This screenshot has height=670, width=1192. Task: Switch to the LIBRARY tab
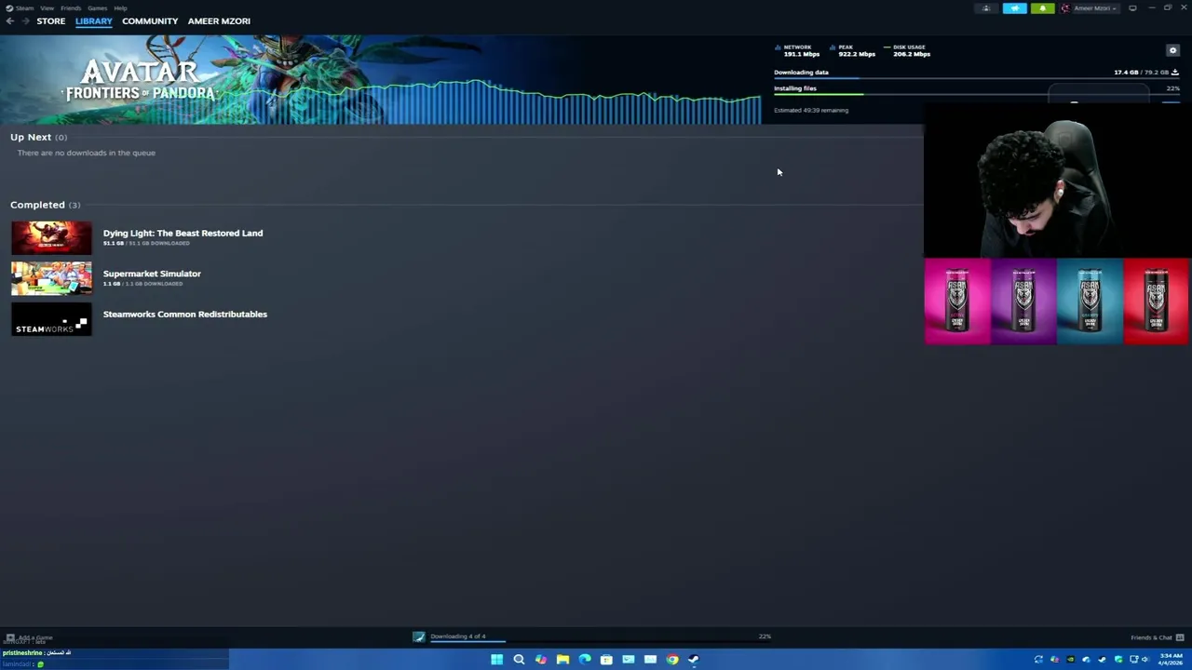click(94, 20)
